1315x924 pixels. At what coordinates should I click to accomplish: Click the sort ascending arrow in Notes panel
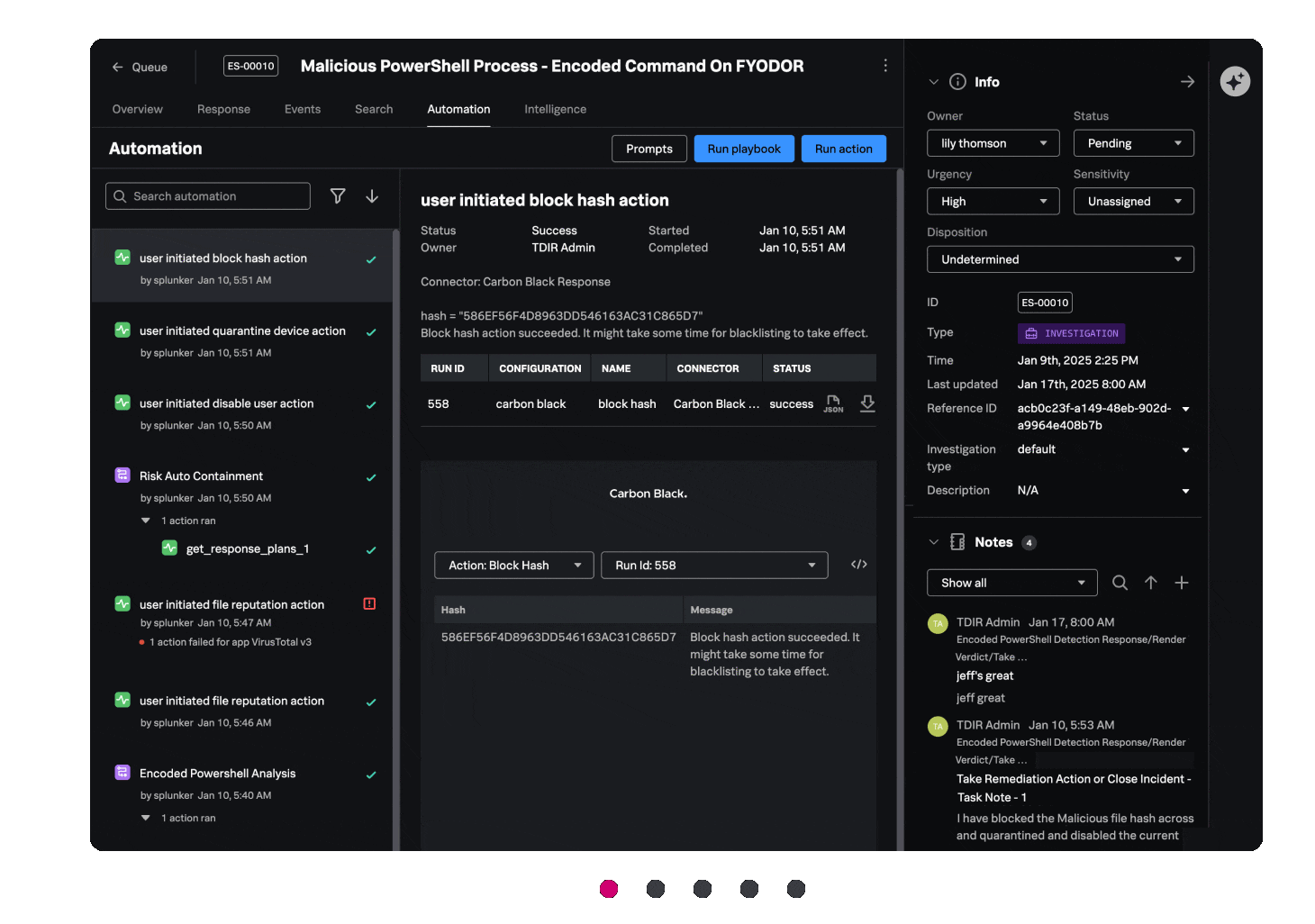pos(1151,583)
